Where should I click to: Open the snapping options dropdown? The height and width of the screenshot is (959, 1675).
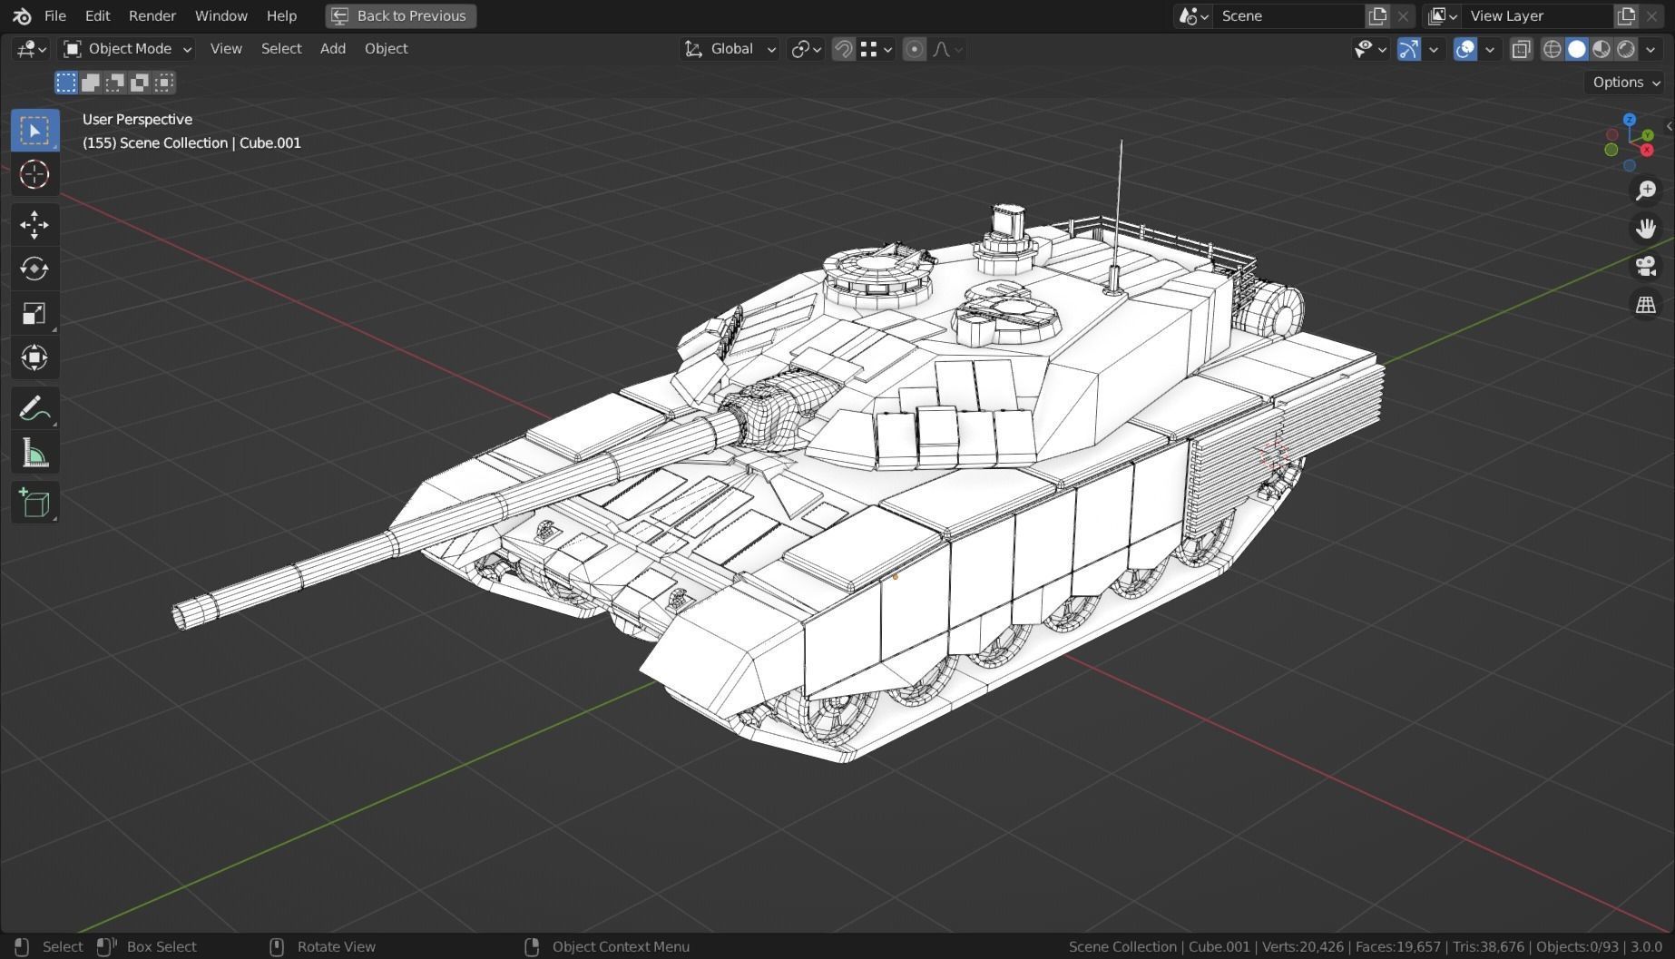877,49
